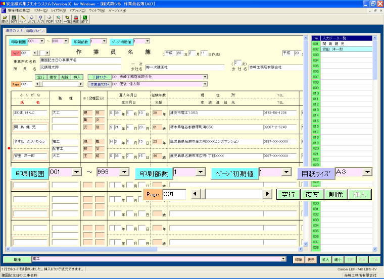This screenshot has width=384, height=279.
Task: Click the 画面 (screen) toolbar icon
Action: [x=76, y=19]
